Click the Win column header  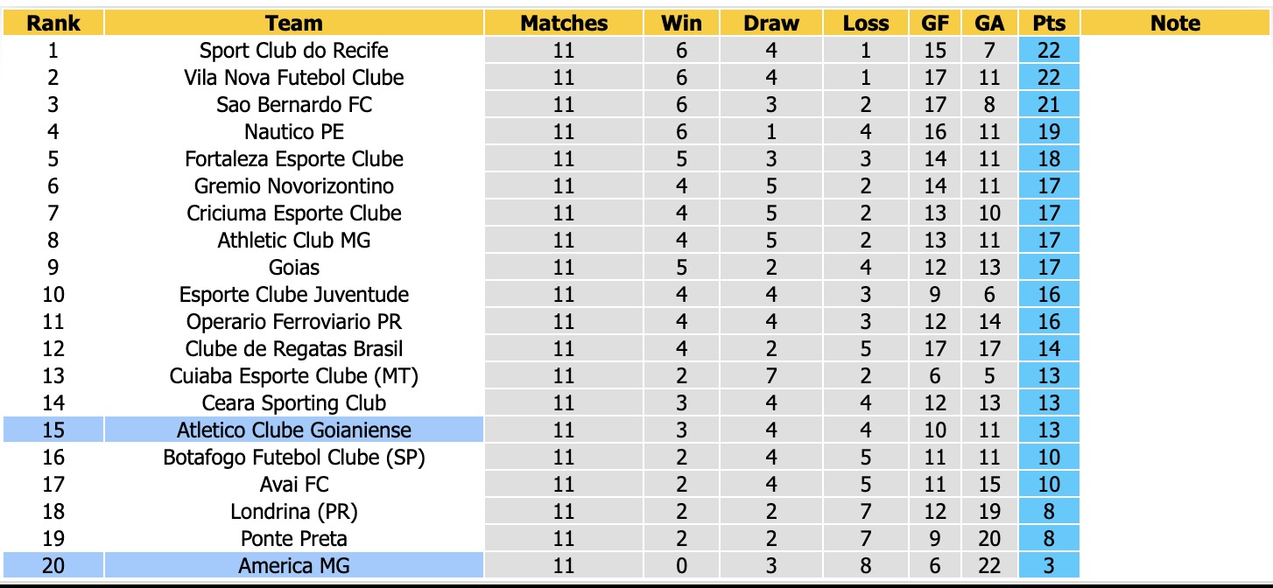[682, 24]
